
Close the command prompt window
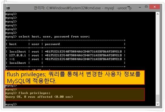(155, 7)
